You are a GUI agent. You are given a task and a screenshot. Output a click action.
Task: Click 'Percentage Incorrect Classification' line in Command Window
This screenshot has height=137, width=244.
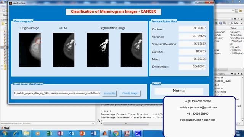132,118
